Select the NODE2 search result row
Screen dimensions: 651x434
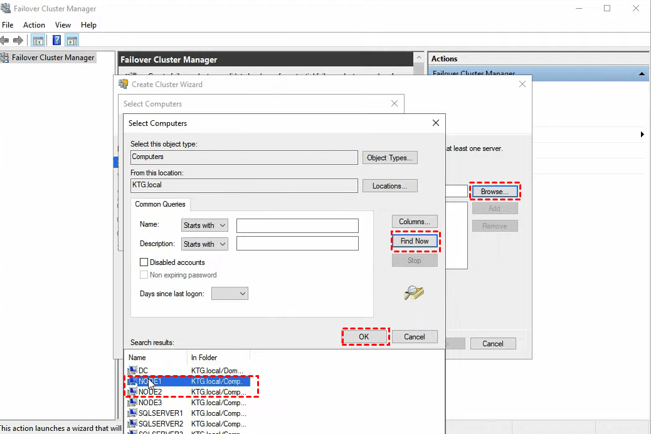(189, 391)
